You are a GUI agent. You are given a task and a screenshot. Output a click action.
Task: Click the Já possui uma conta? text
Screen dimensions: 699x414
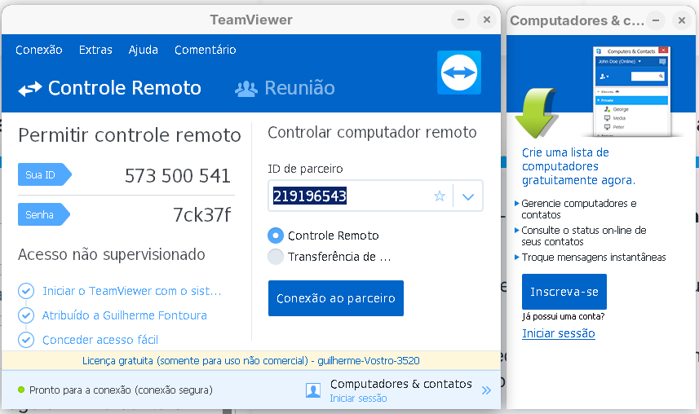coord(564,316)
